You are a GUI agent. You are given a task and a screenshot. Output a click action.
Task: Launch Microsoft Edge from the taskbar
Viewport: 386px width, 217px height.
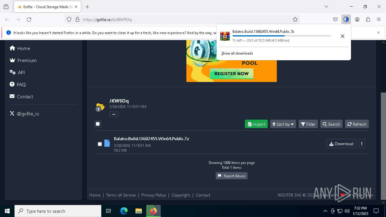[124, 211]
